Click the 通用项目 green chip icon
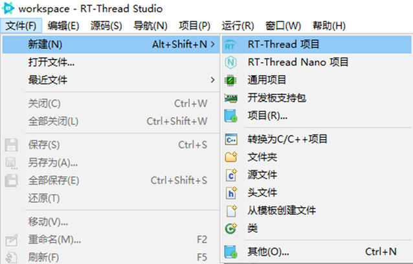The height and width of the screenshot is (264, 413). click(230, 80)
